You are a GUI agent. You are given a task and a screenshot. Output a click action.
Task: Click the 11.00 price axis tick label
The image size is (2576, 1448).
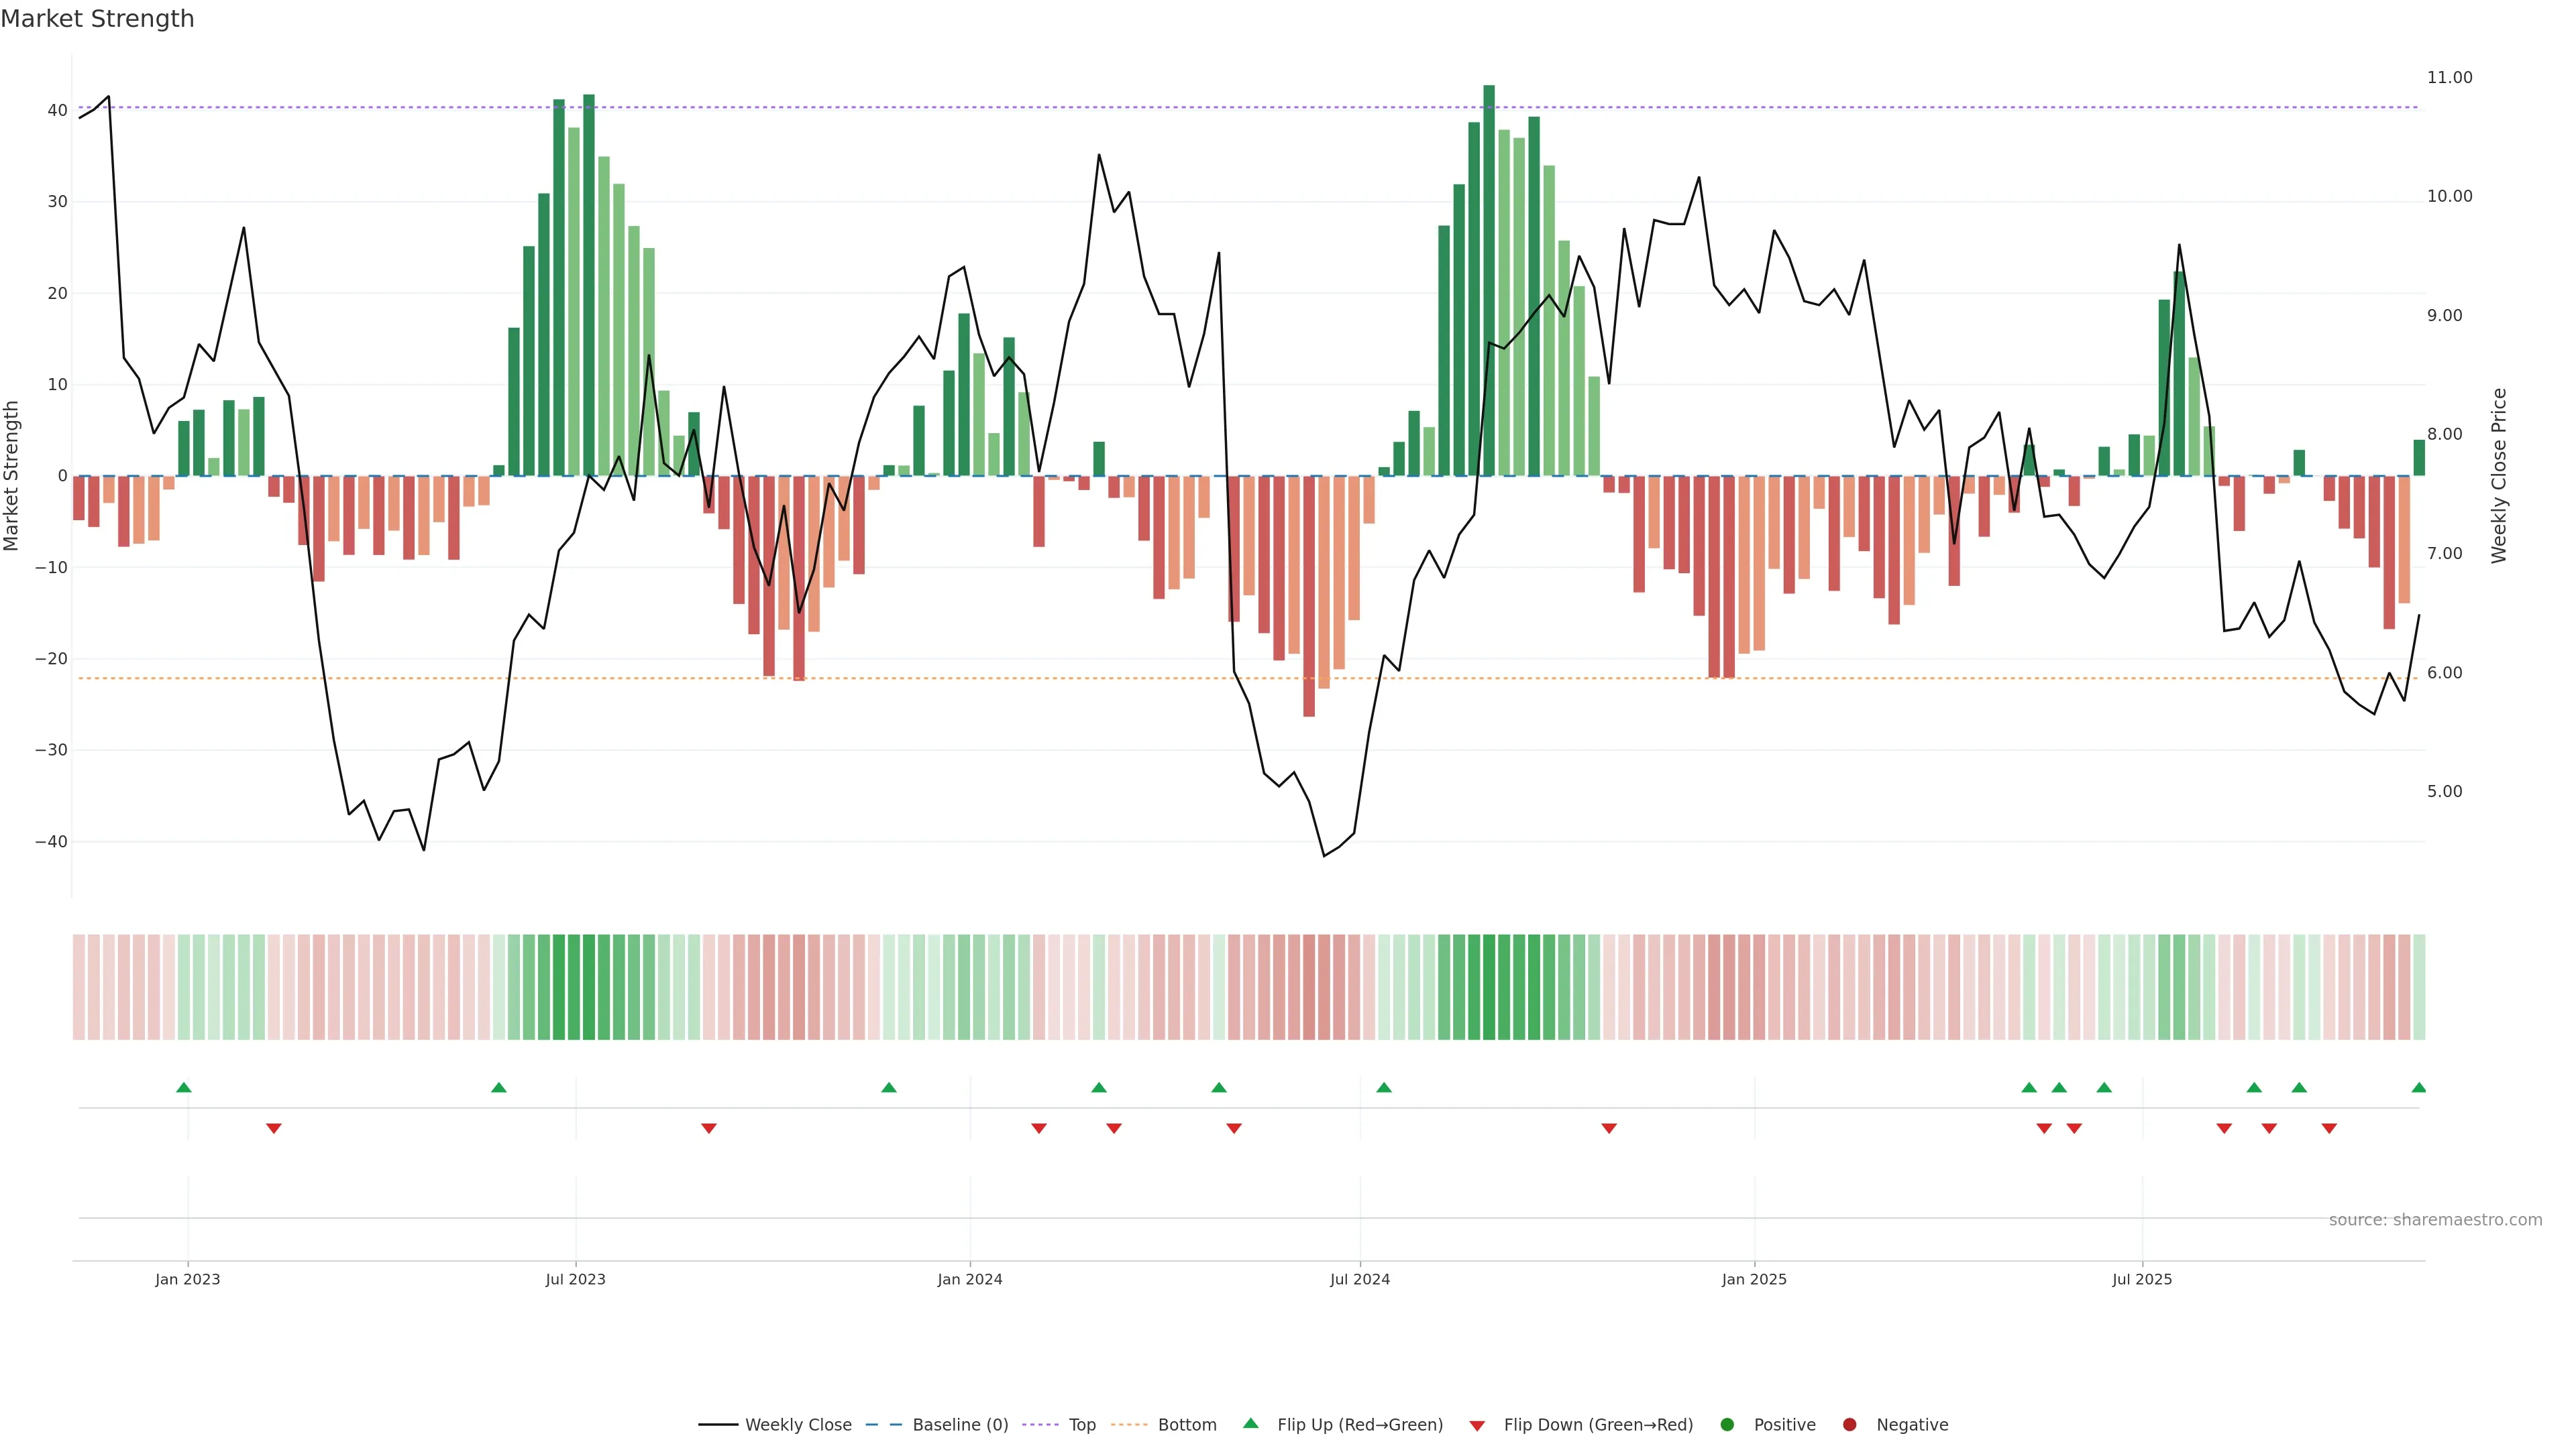pyautogui.click(x=2449, y=78)
